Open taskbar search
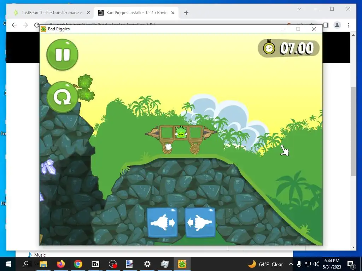 (26, 264)
